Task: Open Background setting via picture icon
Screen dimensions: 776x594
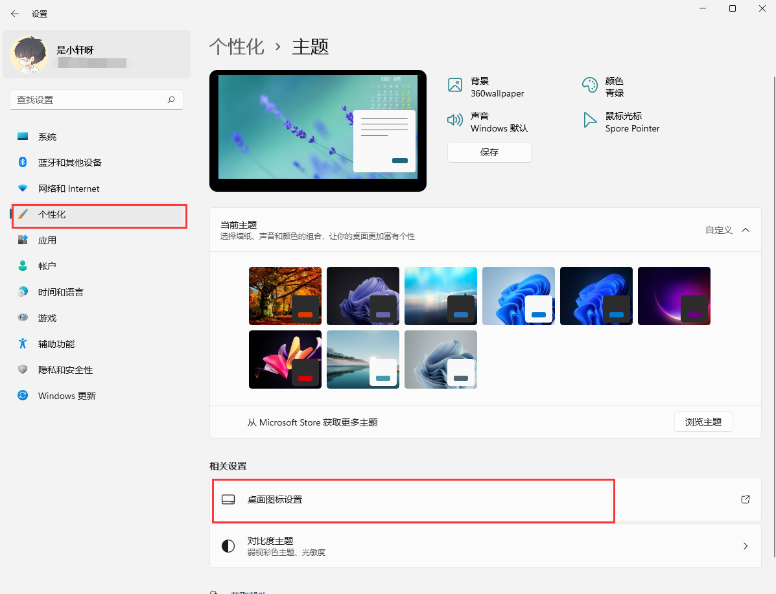Action: [x=455, y=85]
